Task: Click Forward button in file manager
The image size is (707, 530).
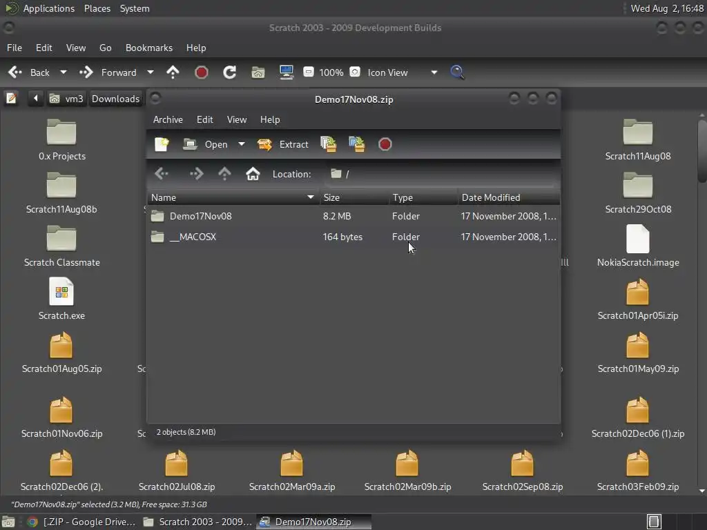Action: tap(108, 72)
